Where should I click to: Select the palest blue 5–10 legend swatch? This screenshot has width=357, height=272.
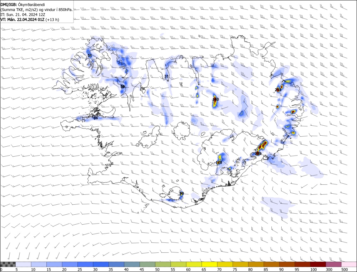click(x=24, y=264)
